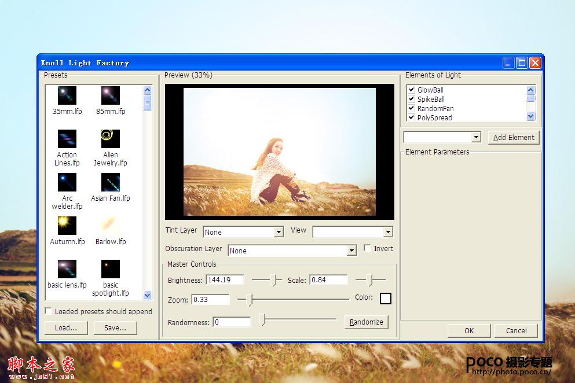
Task: Select the 35mm.lfp preset icon
Action: [x=67, y=95]
